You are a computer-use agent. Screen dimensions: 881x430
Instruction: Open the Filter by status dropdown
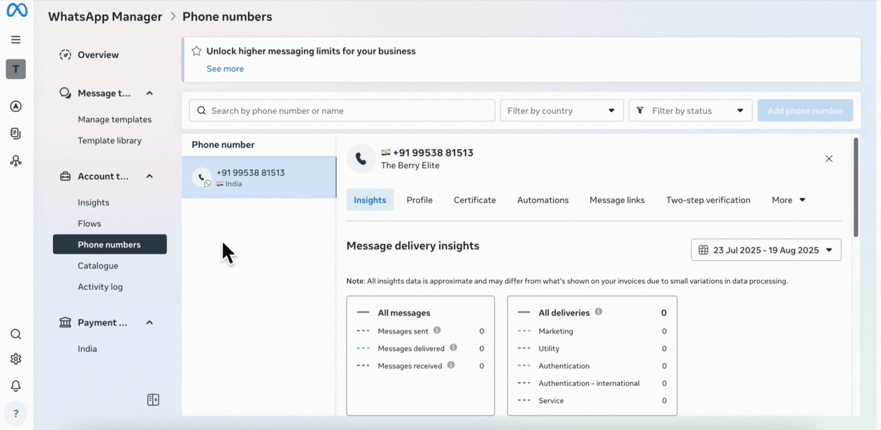coord(690,110)
